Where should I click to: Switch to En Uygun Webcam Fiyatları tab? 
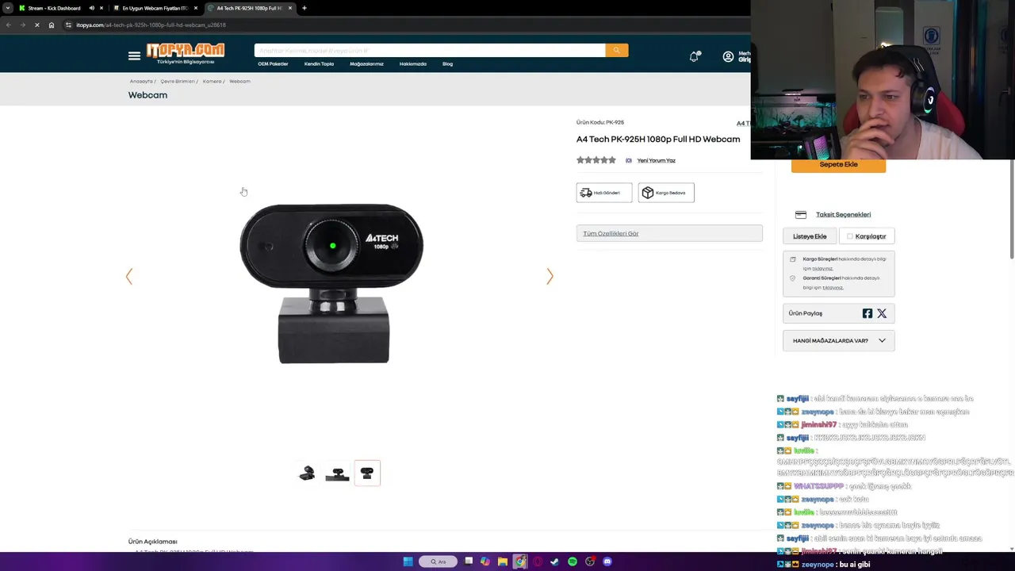[155, 8]
